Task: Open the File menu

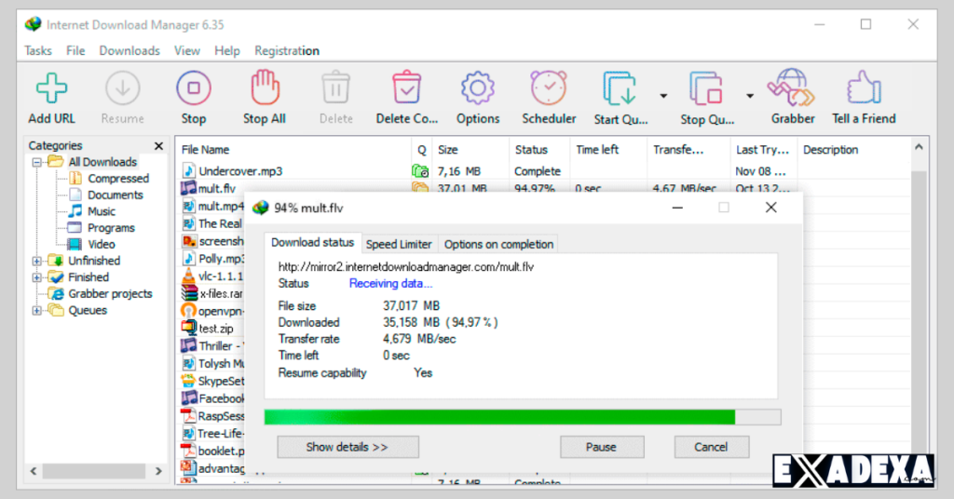Action: 75,51
